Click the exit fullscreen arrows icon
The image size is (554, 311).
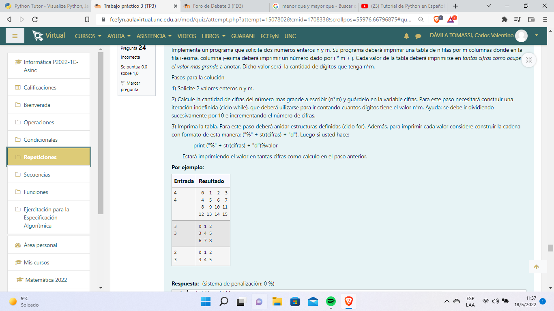click(x=528, y=60)
